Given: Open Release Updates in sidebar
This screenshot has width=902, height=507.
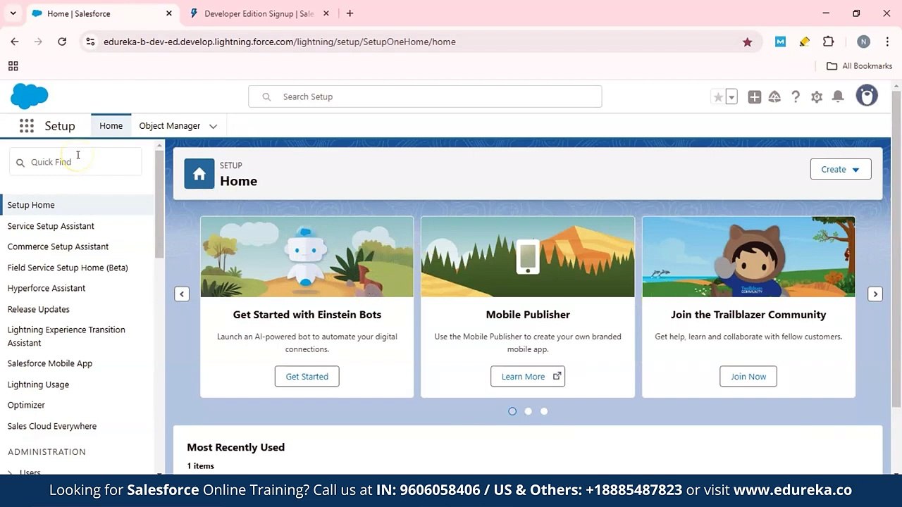Looking at the screenshot, I should 39,309.
